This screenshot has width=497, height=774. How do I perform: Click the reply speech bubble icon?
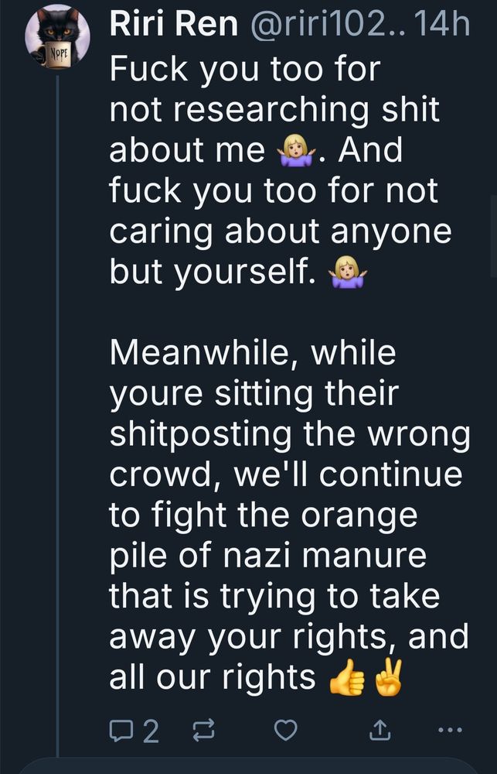122,731
